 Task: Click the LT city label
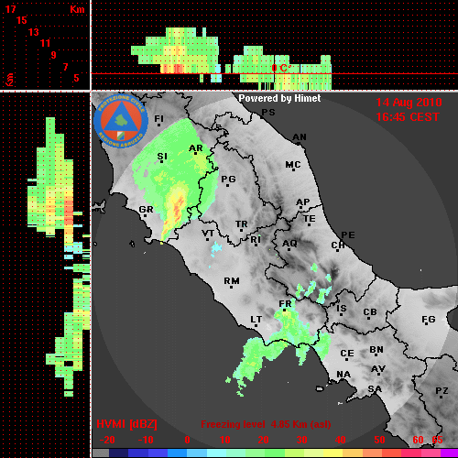coord(256,320)
